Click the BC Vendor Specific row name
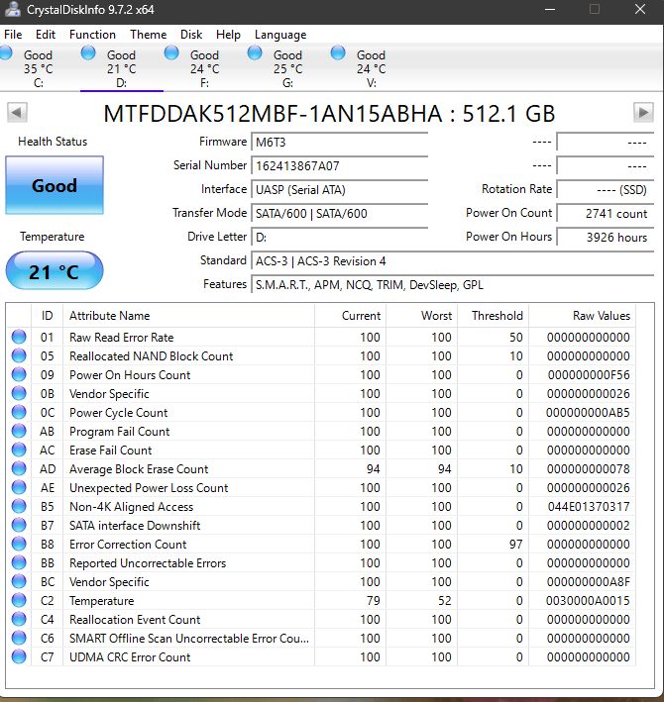Viewport: 664px width, 702px height. (x=109, y=582)
